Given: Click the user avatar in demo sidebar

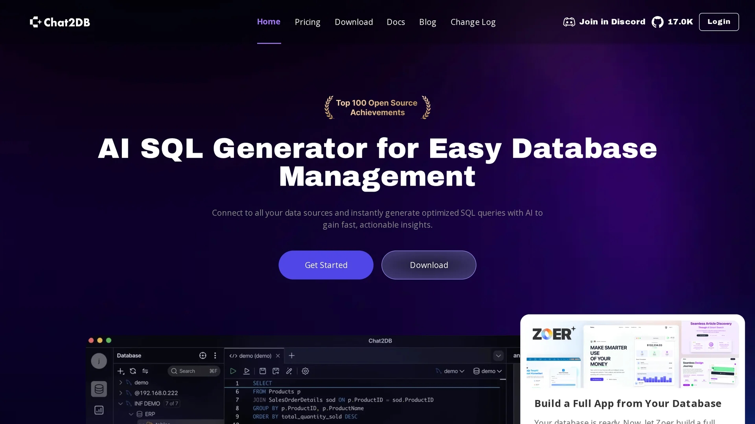Looking at the screenshot, I should pyautogui.click(x=99, y=361).
